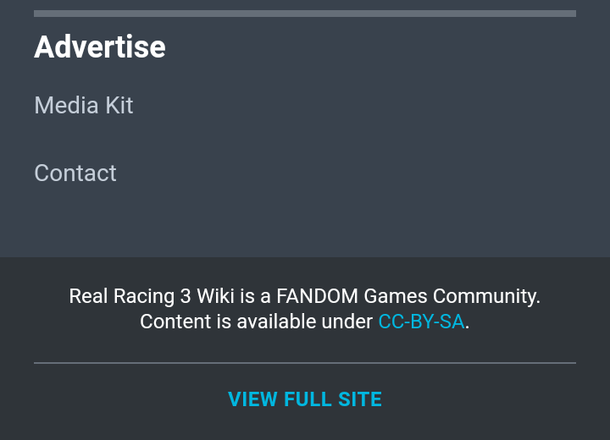This screenshot has height=440, width=610.
Task: Go to the Contact page
Action: [75, 173]
